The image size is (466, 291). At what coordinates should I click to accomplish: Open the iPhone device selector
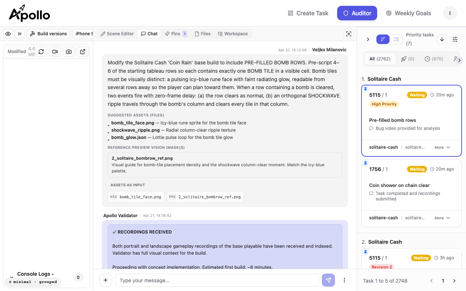tap(83, 34)
